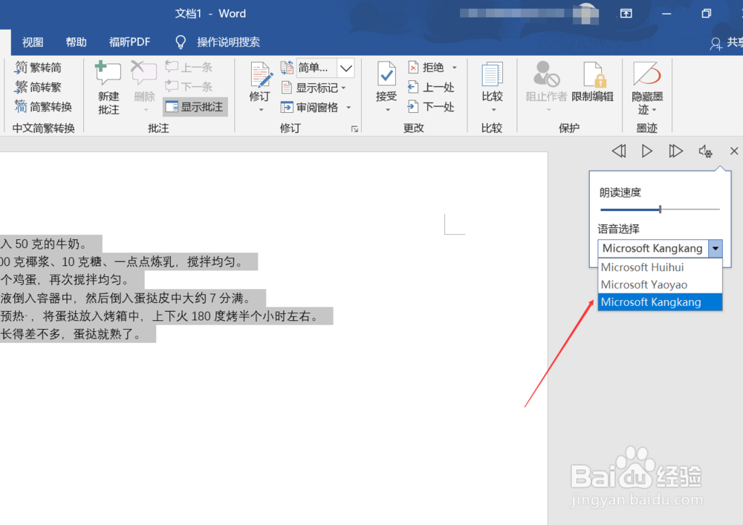Open ribbon display options icon in title bar
743x525 pixels.
[626, 13]
